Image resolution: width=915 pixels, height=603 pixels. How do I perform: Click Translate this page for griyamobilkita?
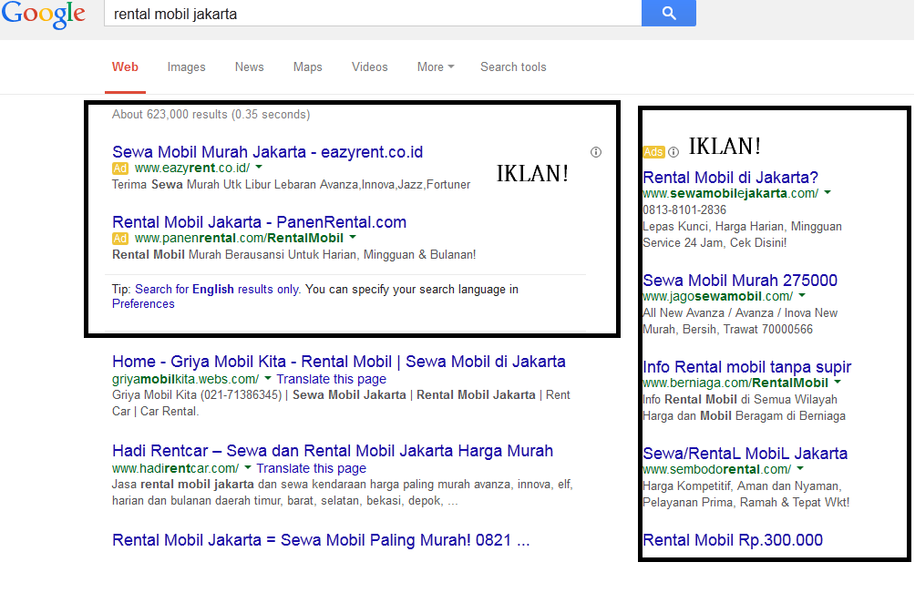coord(332,379)
